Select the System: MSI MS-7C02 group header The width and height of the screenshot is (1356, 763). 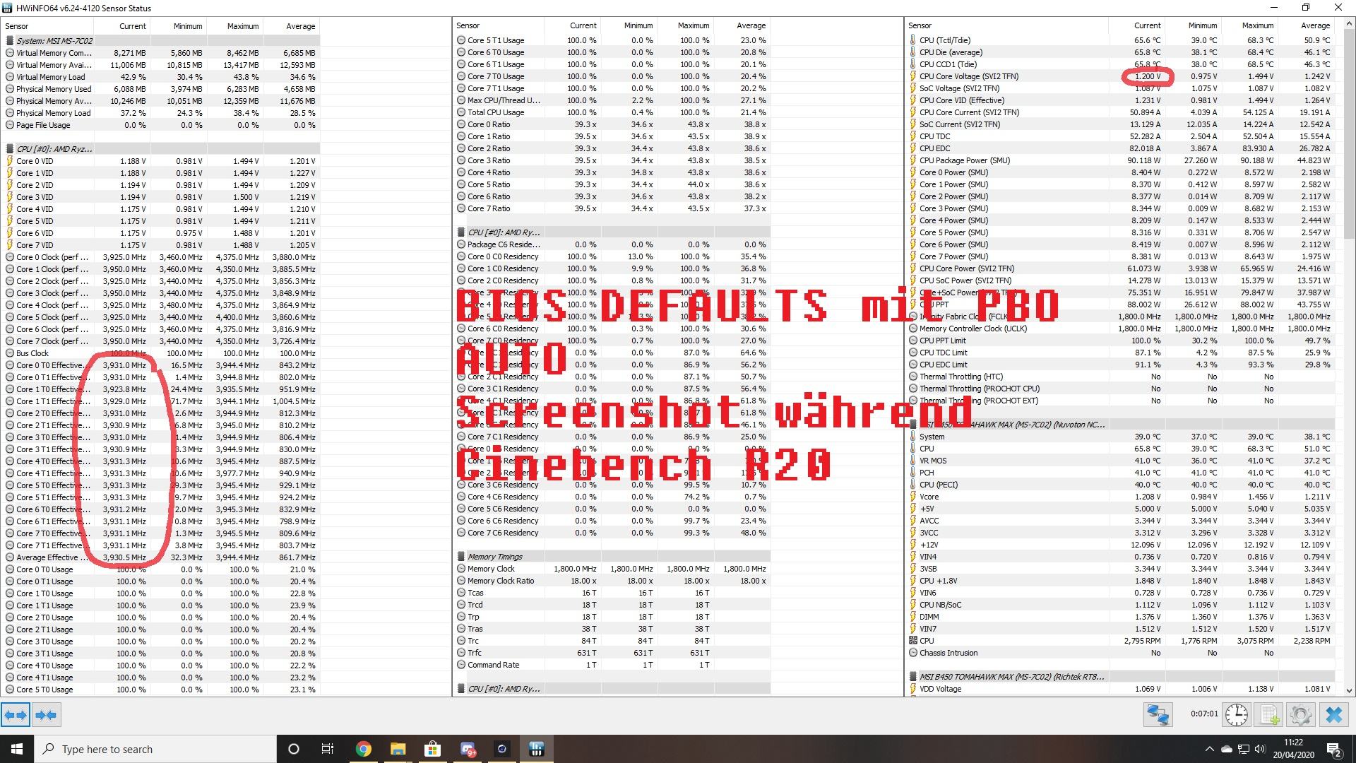(x=54, y=41)
